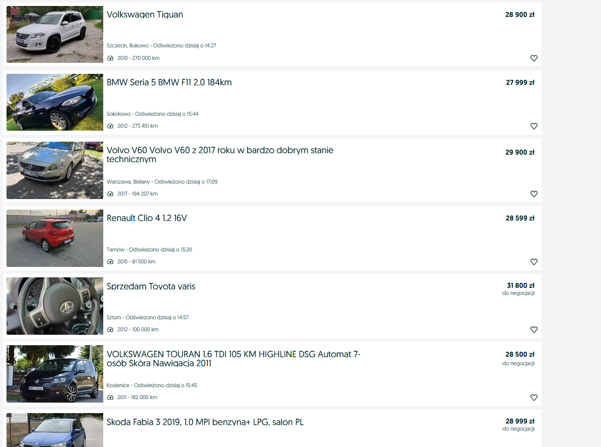The height and width of the screenshot is (447, 601).
Task: Click the price 28 900 zł
Action: [520, 15]
